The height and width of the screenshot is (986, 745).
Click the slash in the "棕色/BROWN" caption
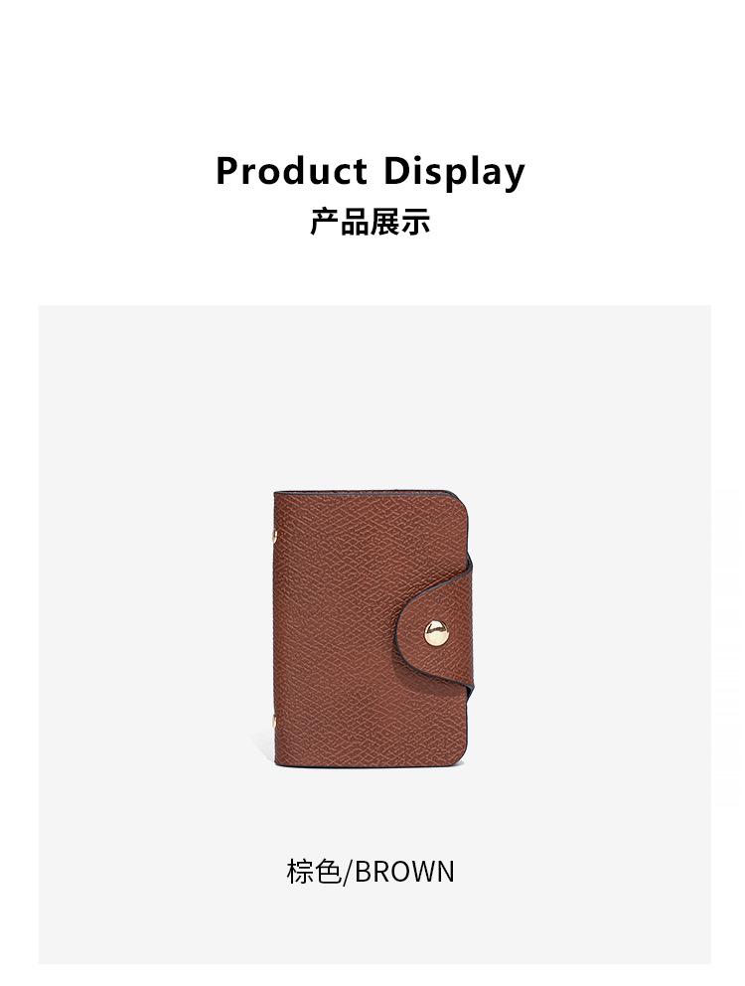coord(348,873)
